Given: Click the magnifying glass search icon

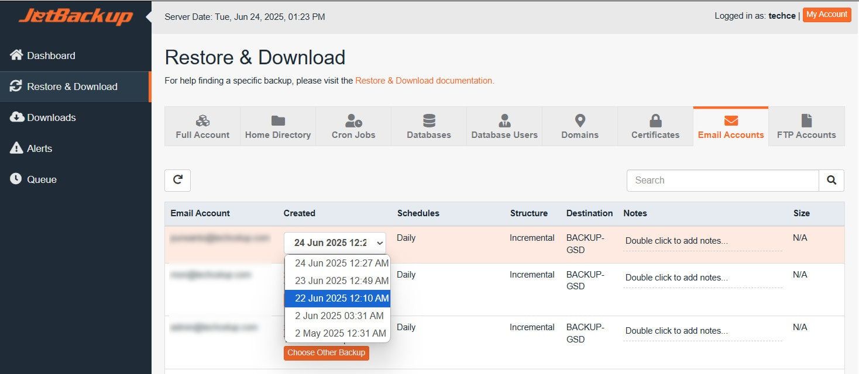Looking at the screenshot, I should click(831, 181).
